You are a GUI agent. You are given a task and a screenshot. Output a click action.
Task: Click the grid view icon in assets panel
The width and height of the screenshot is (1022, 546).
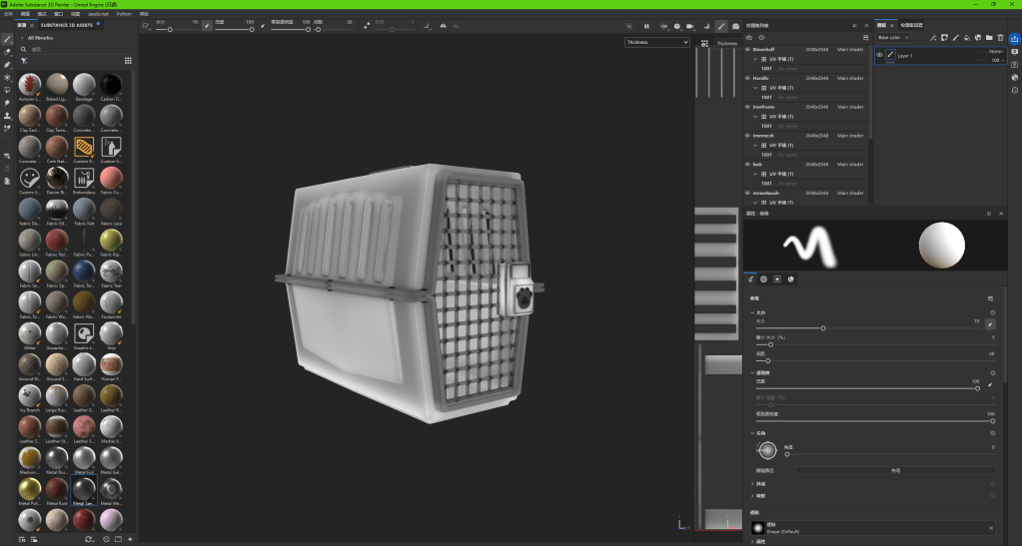pyautogui.click(x=128, y=61)
